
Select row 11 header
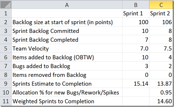click(6, 101)
